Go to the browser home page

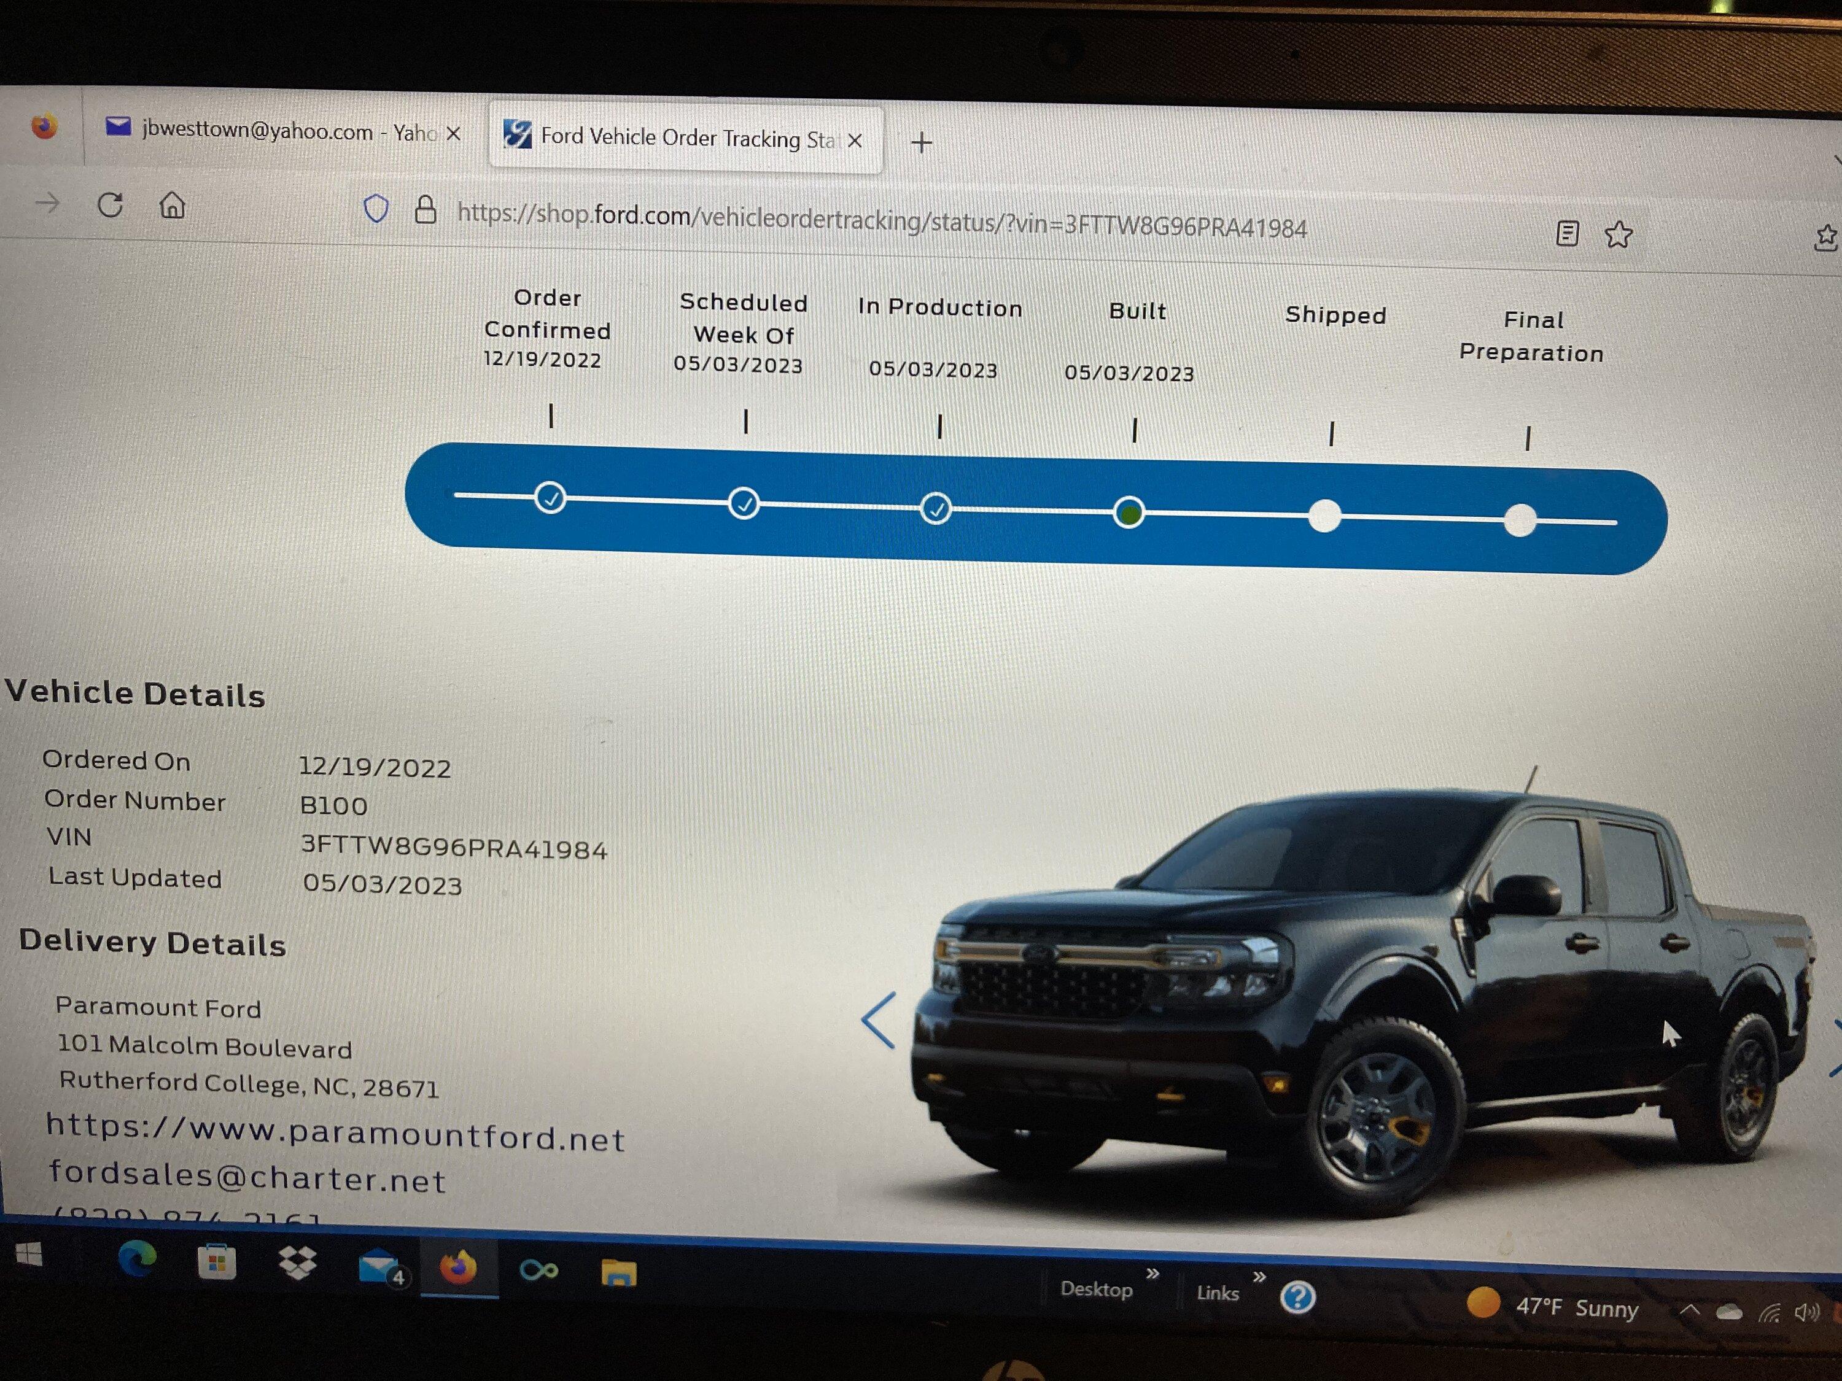pyautogui.click(x=173, y=205)
